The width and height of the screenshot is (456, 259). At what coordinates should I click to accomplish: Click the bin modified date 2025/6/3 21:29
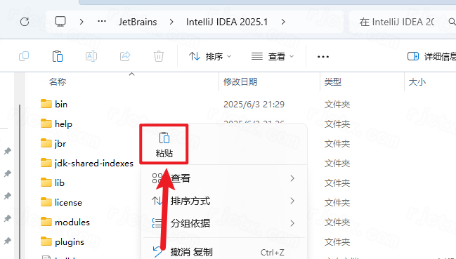(254, 105)
